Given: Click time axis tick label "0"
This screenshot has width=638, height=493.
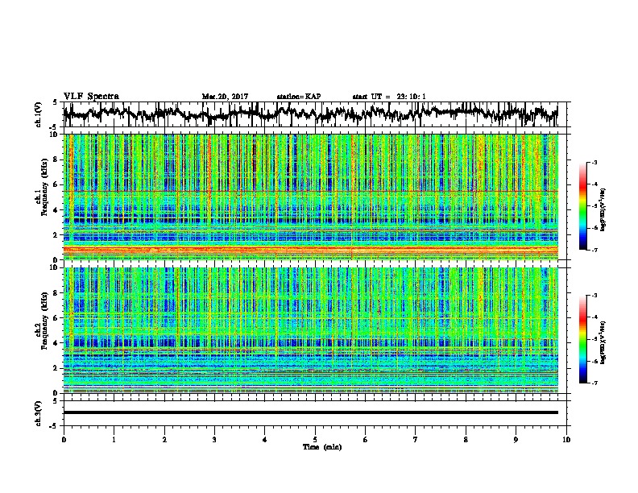Looking at the screenshot, I should pos(64,440).
